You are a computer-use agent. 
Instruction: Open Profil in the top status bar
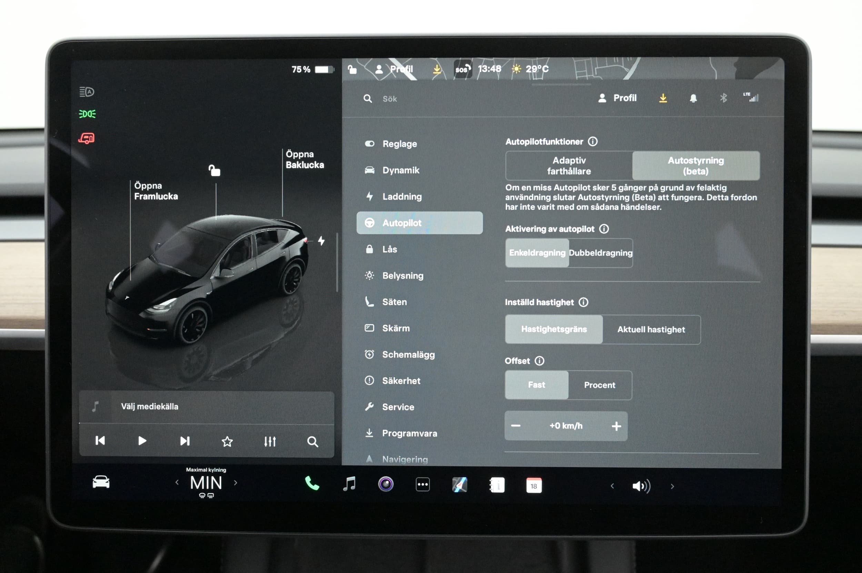pos(394,69)
